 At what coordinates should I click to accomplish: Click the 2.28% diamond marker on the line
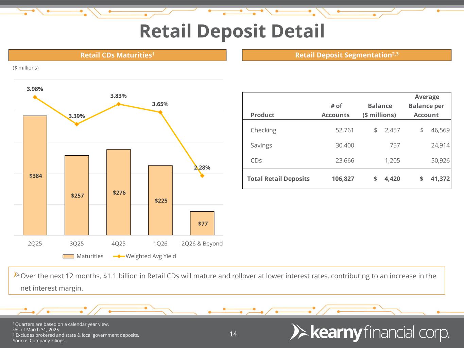click(202, 176)
